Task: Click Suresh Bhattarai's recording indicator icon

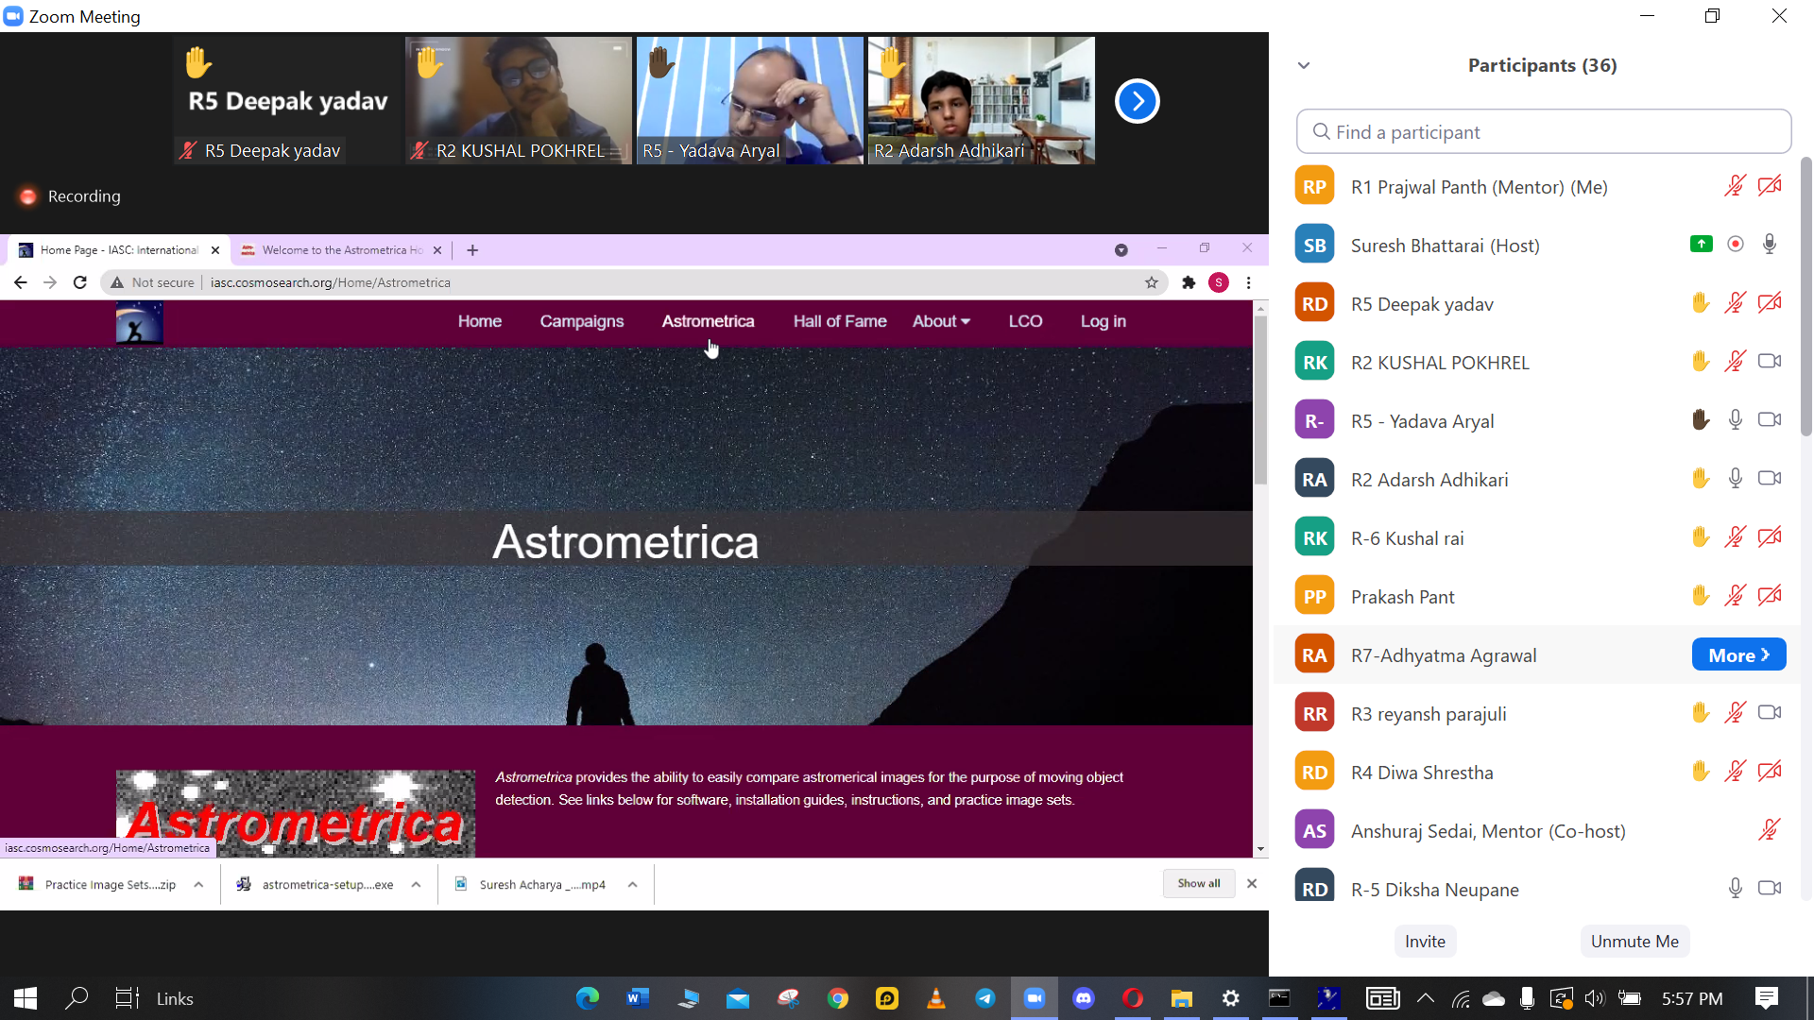Action: 1736,245
